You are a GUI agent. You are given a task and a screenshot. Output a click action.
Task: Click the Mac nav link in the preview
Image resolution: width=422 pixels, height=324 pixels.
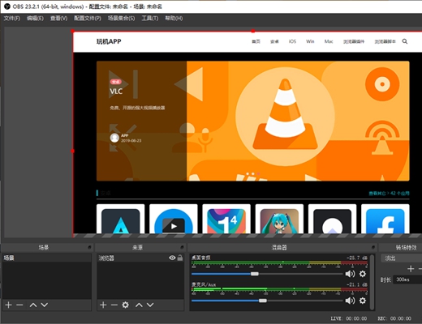[x=329, y=41]
